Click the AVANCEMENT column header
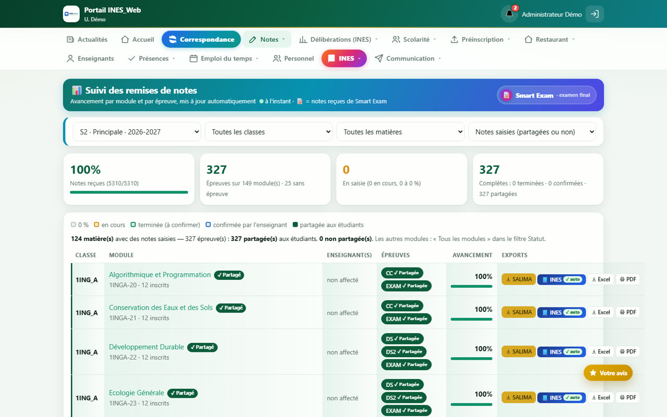The image size is (667, 417). (472, 255)
